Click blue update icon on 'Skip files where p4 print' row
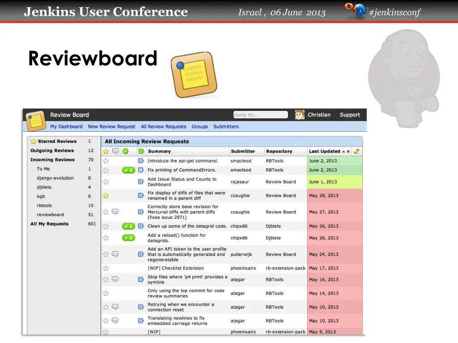 141,280
